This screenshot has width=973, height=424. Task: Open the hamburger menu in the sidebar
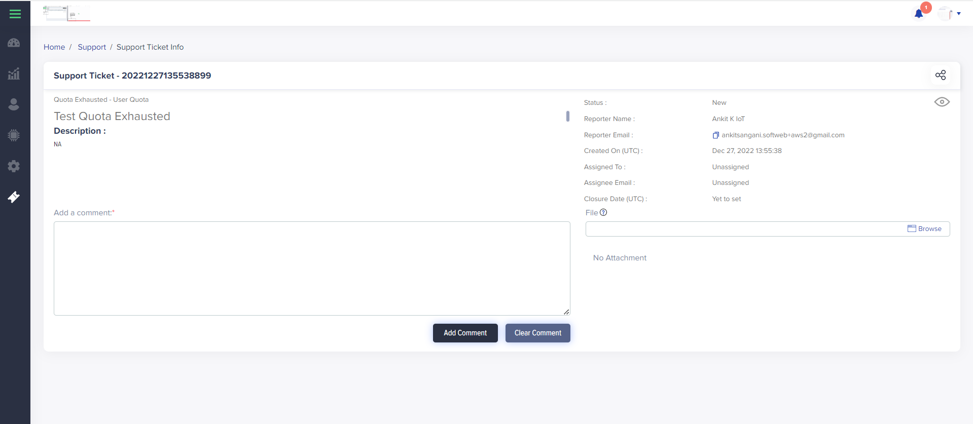coord(15,14)
